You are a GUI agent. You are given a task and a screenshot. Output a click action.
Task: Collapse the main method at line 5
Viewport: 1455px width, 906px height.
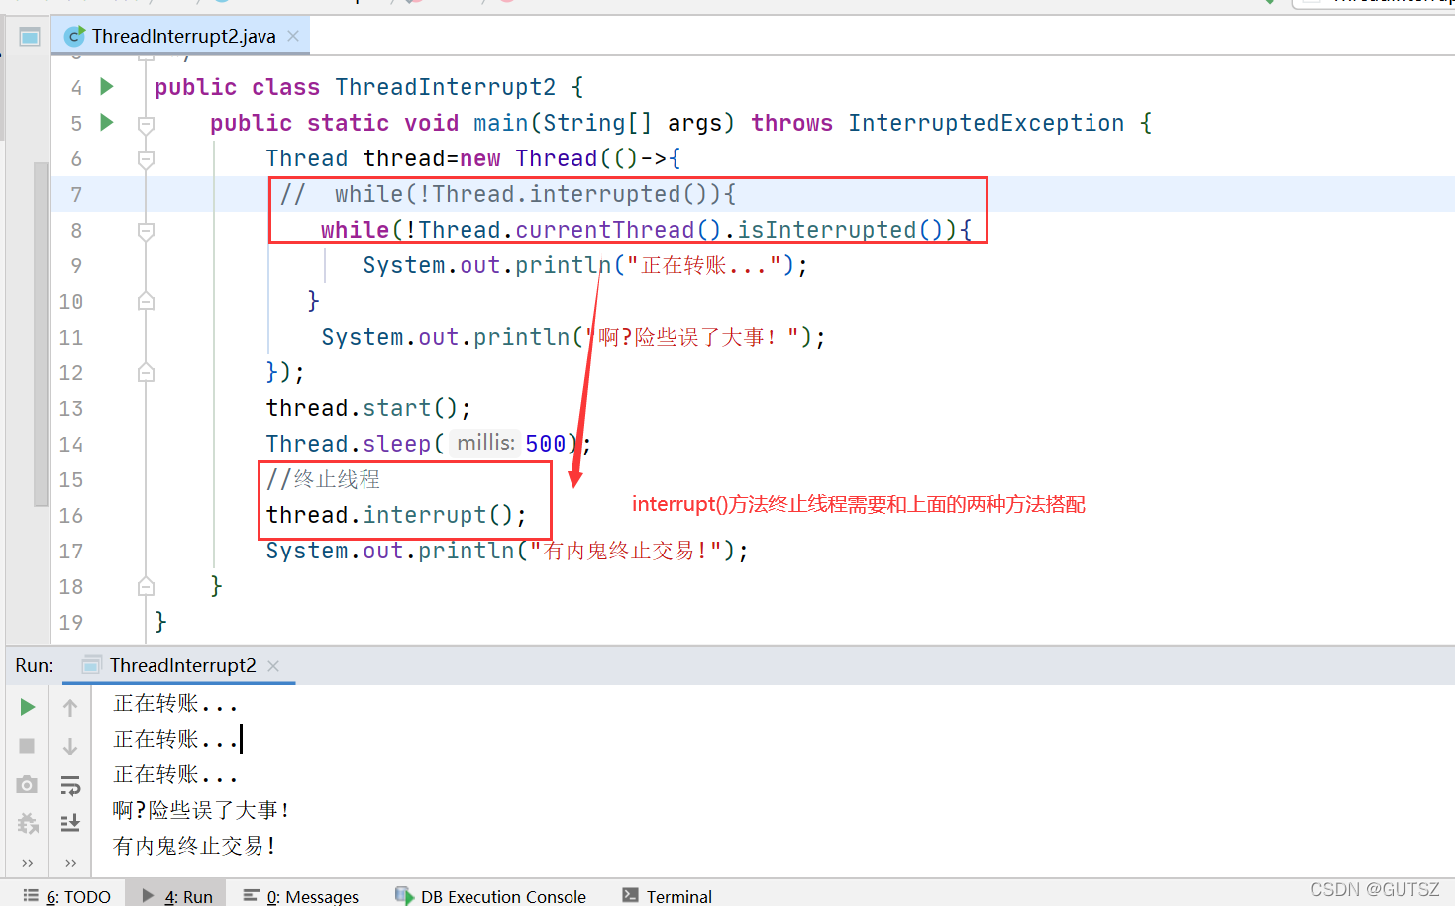coord(146,124)
